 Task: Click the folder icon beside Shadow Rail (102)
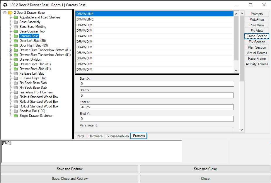point(16,111)
